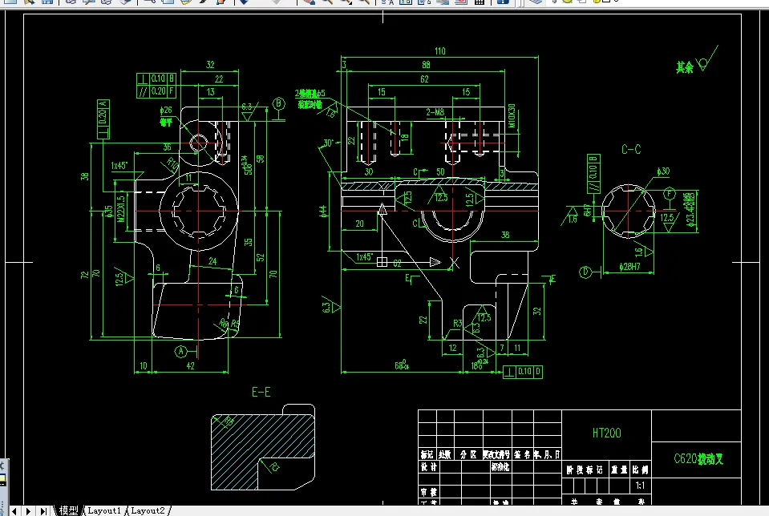Select the 2-M8 thread callout
The image size is (769, 516).
pyautogui.click(x=435, y=112)
